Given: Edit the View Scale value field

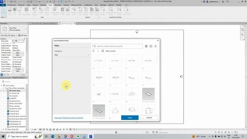Looking at the screenshot, I should 18,41.
